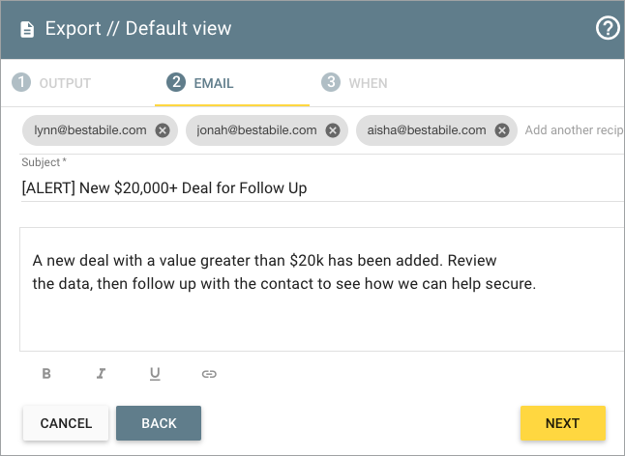
Task: Click the Back button
Action: (159, 423)
